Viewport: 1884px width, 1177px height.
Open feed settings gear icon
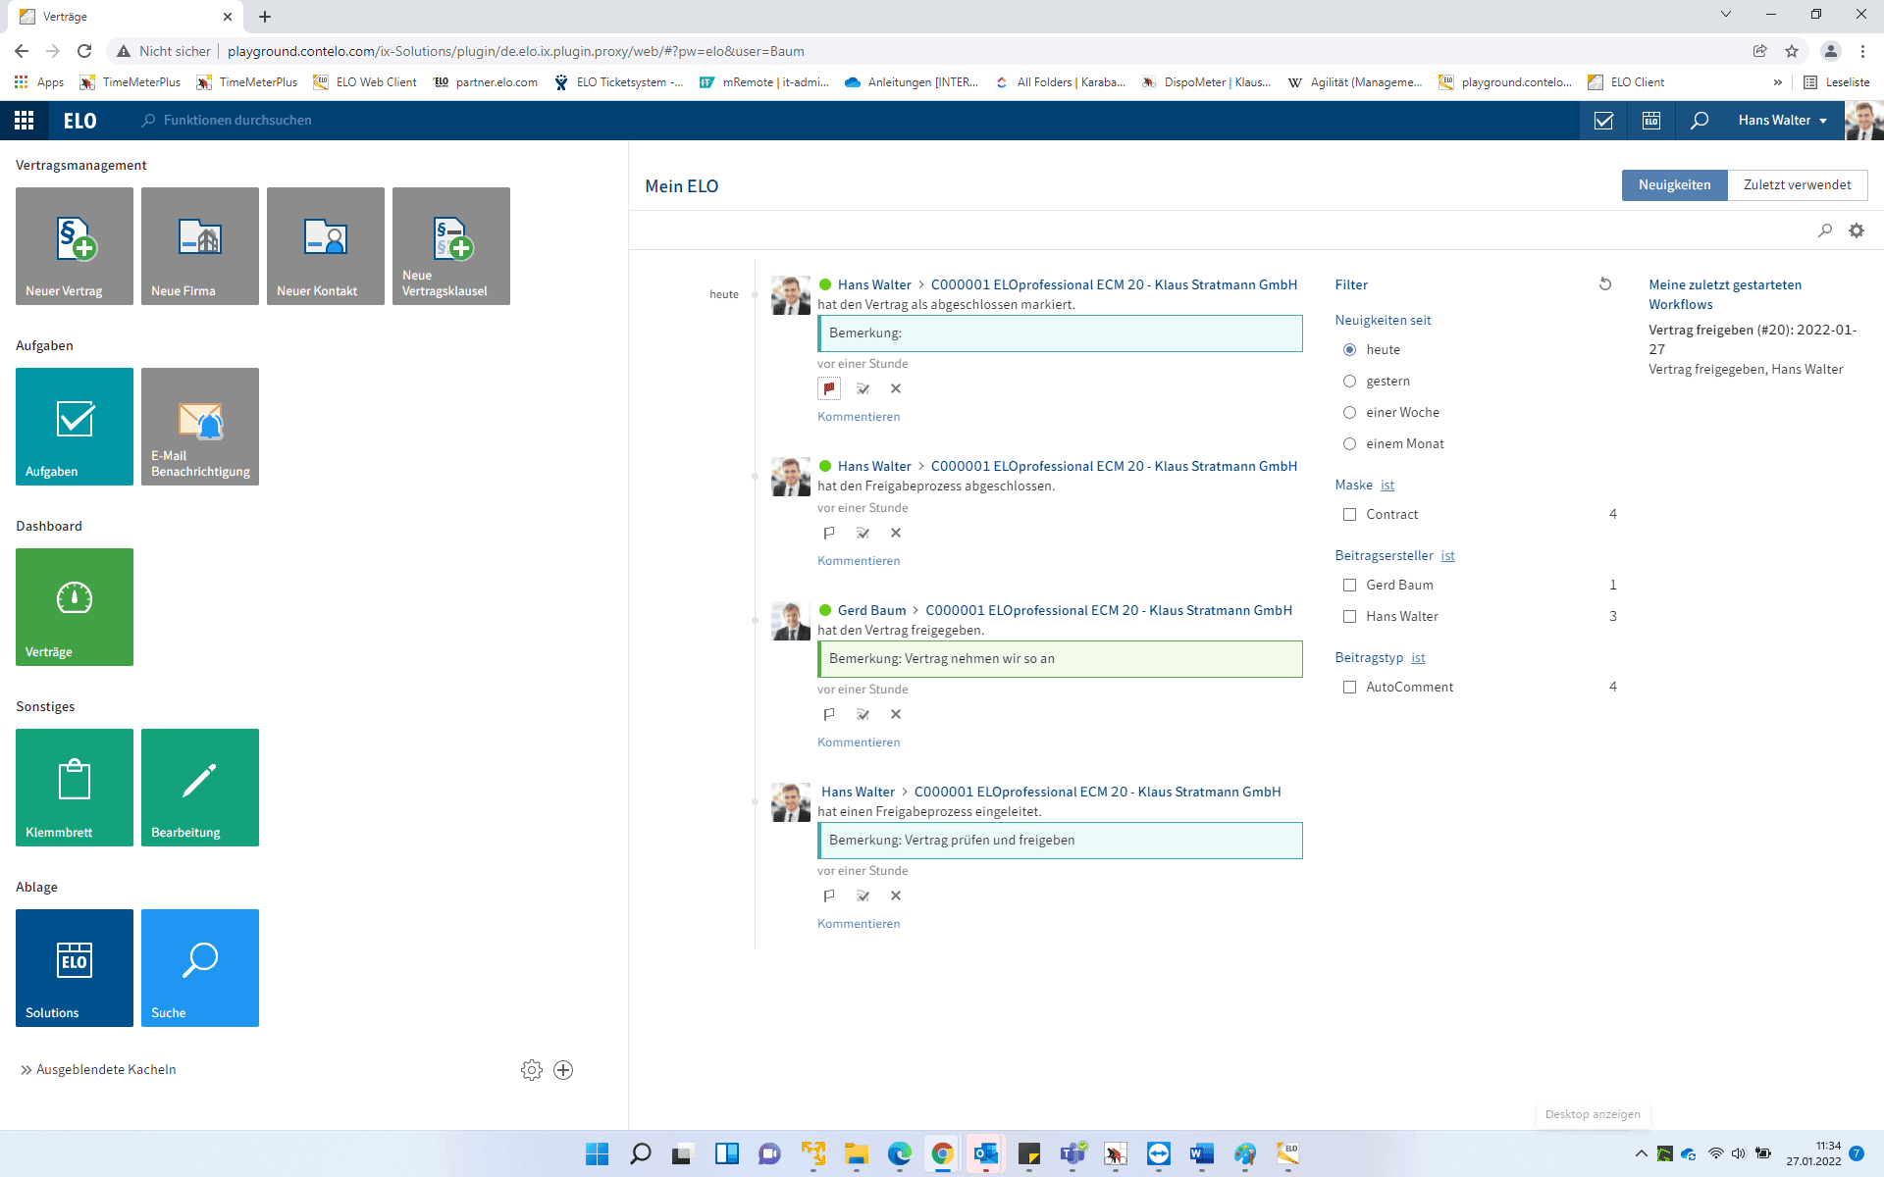pyautogui.click(x=1857, y=230)
